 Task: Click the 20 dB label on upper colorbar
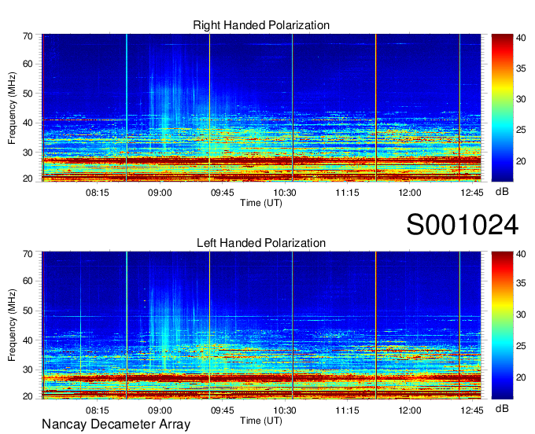[521, 161]
